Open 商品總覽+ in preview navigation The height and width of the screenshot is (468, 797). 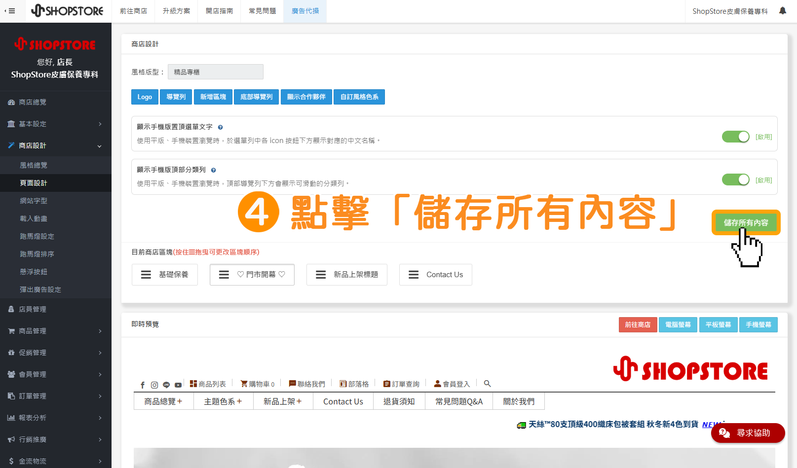(163, 401)
